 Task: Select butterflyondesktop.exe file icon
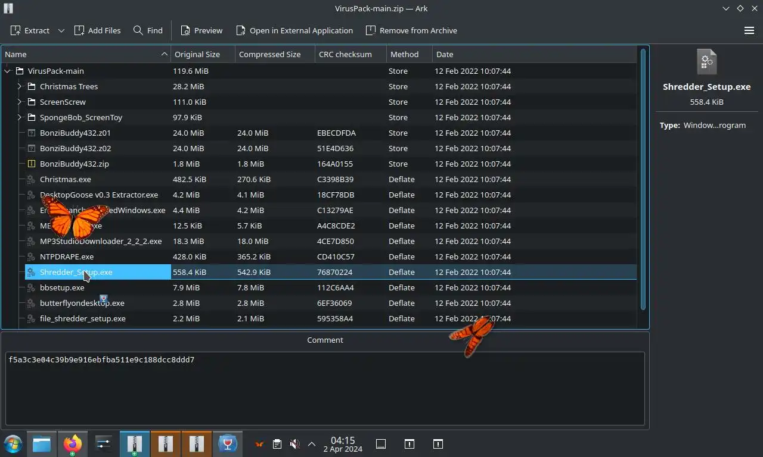click(32, 303)
